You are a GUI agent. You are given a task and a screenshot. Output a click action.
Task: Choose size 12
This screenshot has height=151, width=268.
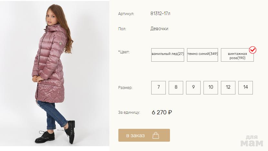point(228,87)
